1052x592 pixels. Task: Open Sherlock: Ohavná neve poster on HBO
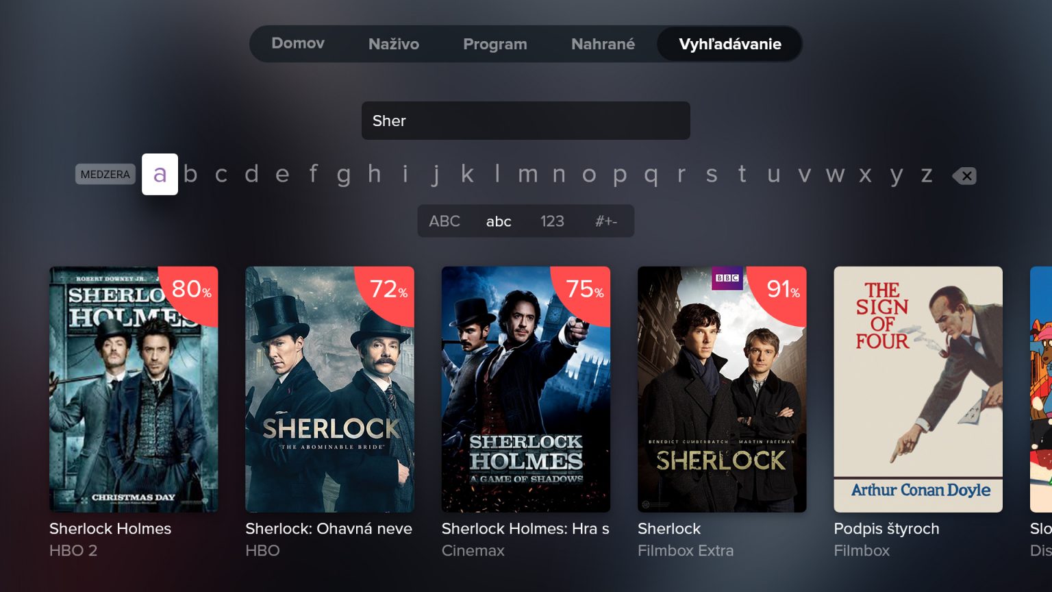pyautogui.click(x=329, y=389)
